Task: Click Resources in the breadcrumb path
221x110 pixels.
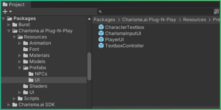Action: click(194, 20)
